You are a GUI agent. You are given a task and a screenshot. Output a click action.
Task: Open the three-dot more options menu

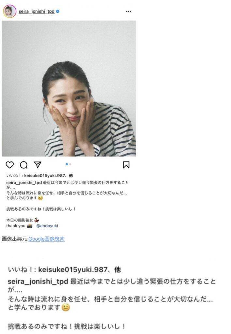[128, 11]
